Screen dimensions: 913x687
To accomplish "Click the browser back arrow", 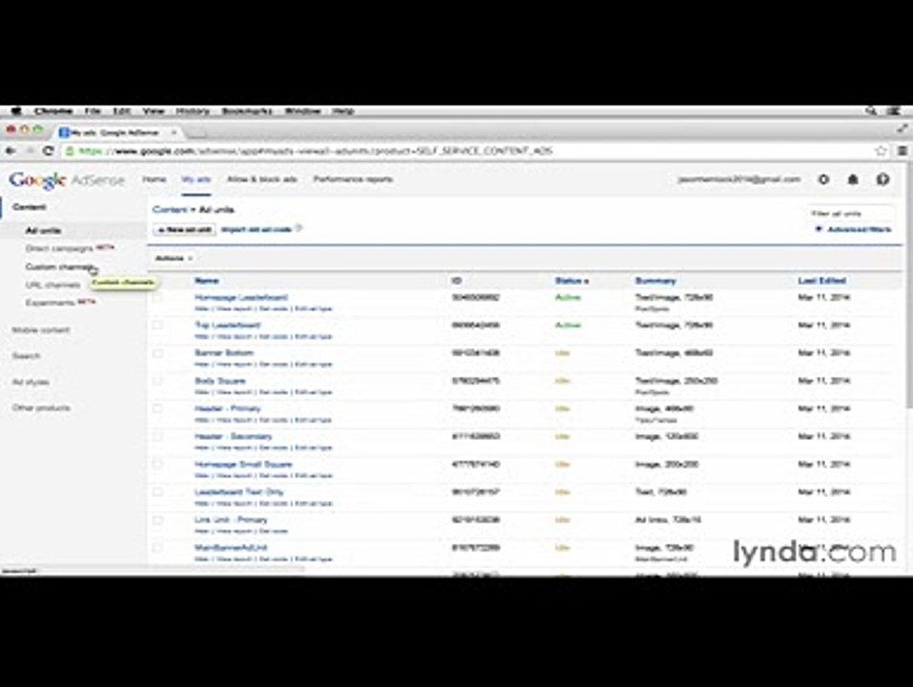I will (x=10, y=151).
